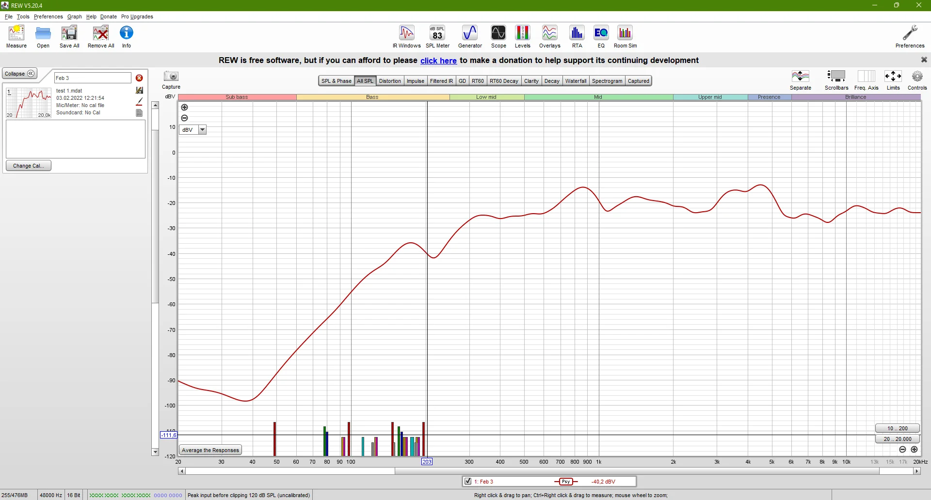Open the File menu
The height and width of the screenshot is (500, 931).
[9, 16]
